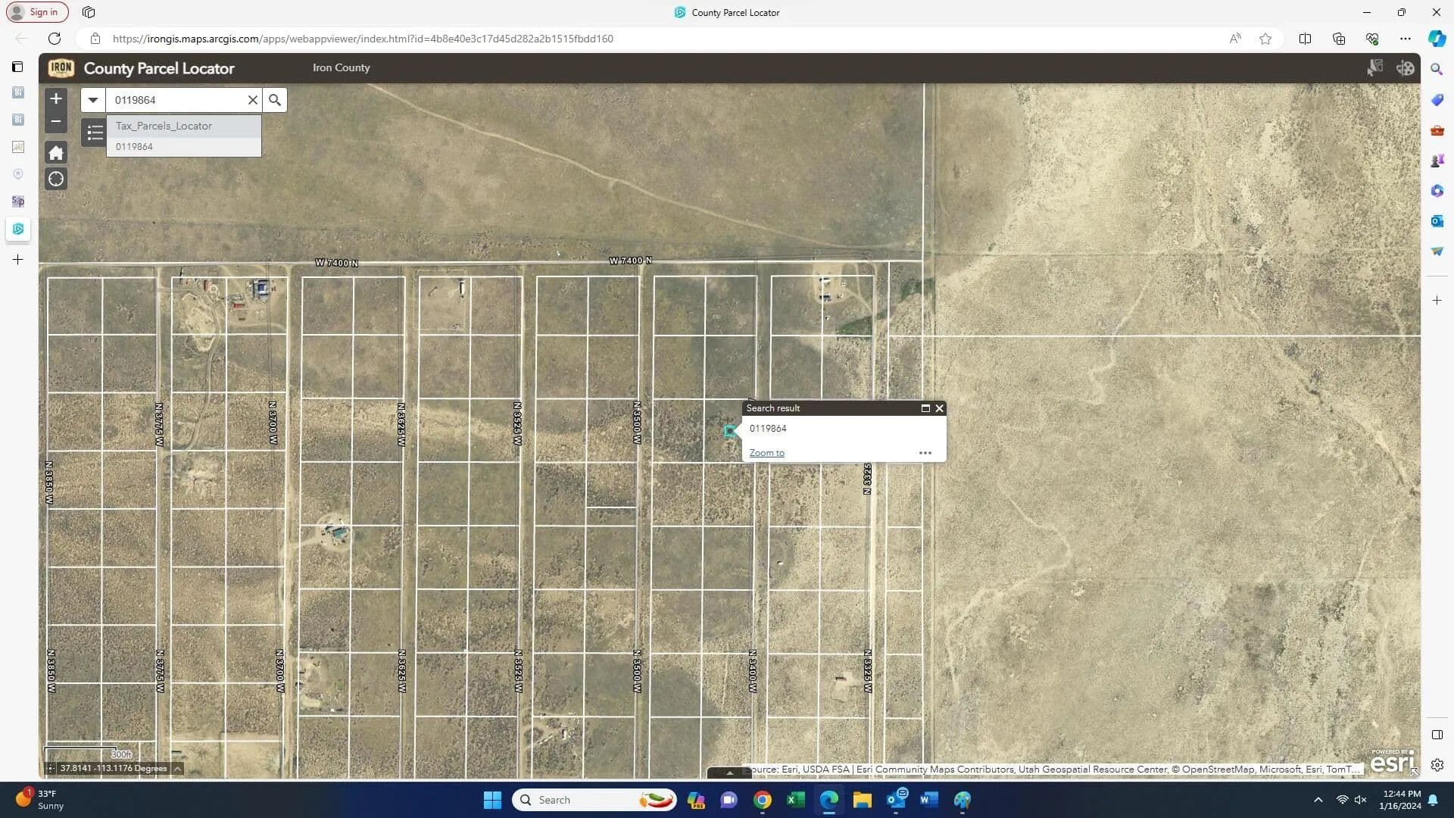This screenshot has height=818, width=1454.
Task: Open Excel from the Windows taskbar
Action: click(795, 800)
